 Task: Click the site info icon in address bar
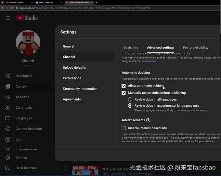(17, 8)
